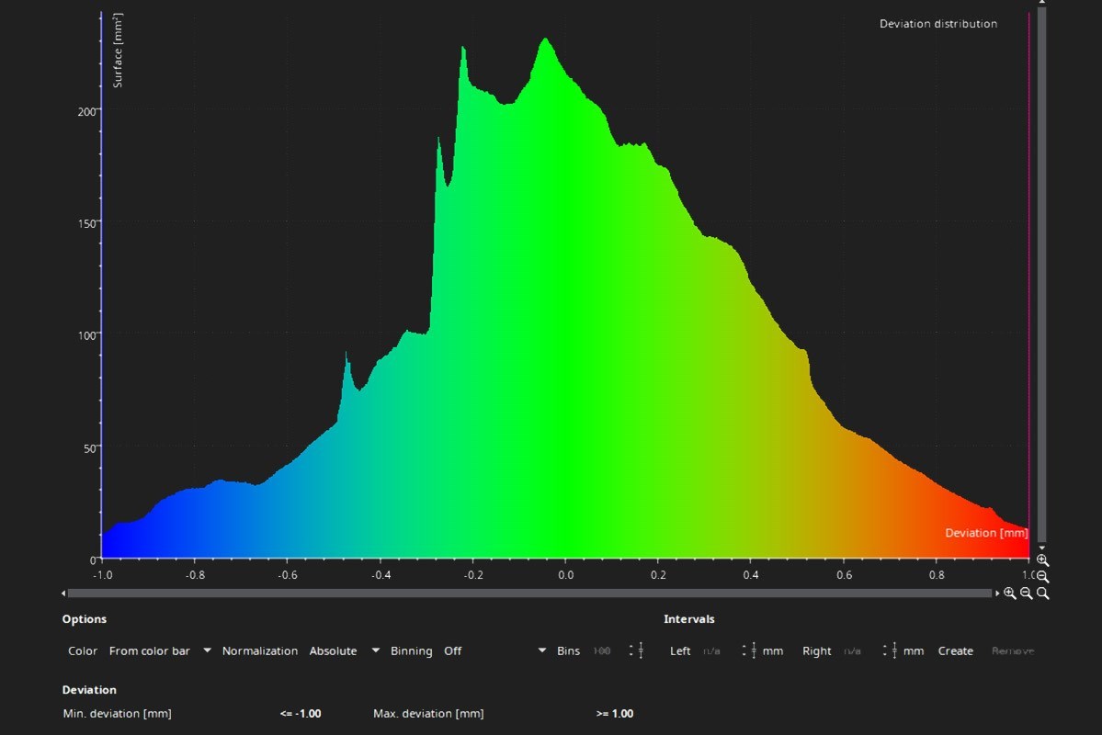Zoom in on the horizontal Deviation axis
The height and width of the screenshot is (735, 1102).
pos(1010,594)
